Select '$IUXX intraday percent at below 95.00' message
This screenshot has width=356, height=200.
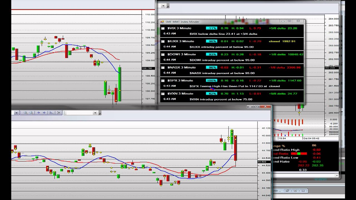(221, 47)
